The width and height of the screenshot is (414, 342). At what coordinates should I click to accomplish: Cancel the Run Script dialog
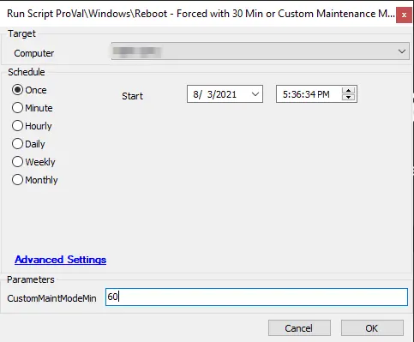[x=299, y=328]
